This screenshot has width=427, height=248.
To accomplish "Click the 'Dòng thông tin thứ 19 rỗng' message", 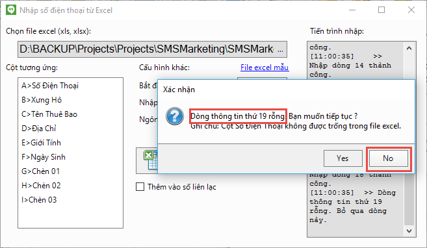I will [237, 116].
